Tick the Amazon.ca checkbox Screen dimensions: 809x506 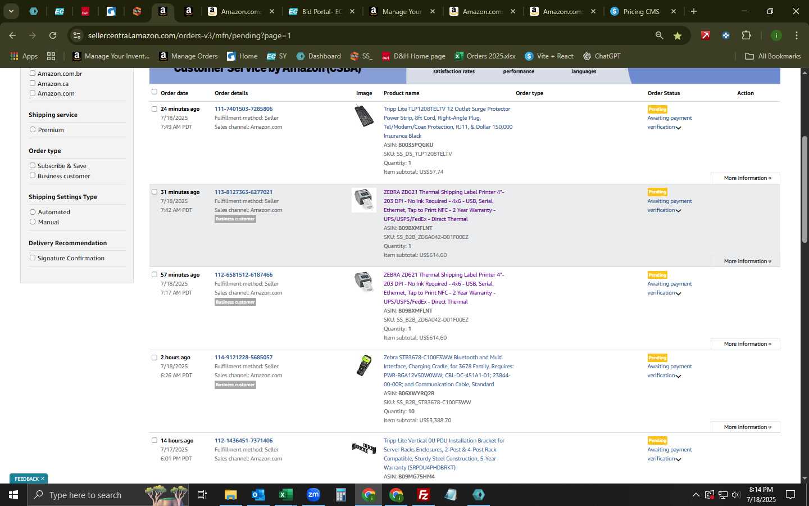pos(33,83)
